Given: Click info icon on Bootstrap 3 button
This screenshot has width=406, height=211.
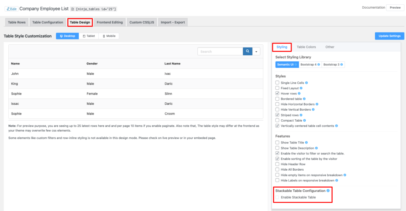Looking at the screenshot, I should point(341,64).
